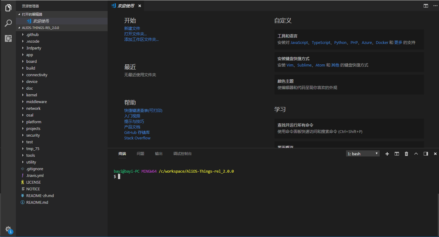Open the Extensions view in activity bar

(8, 38)
